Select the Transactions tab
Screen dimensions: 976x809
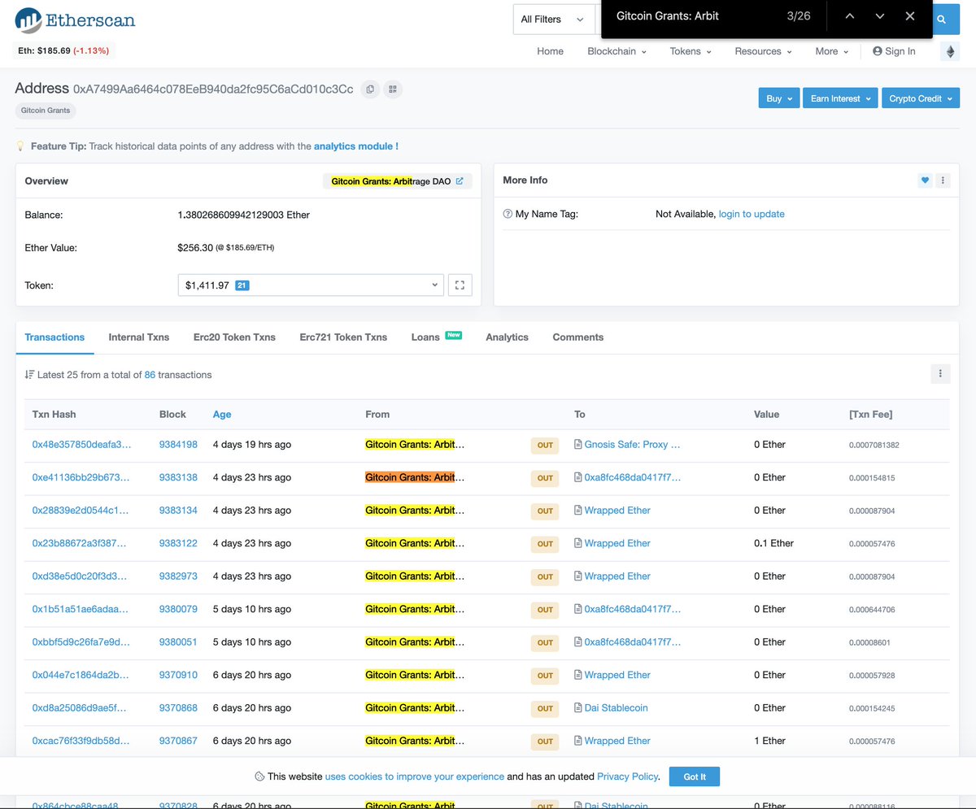pos(54,337)
